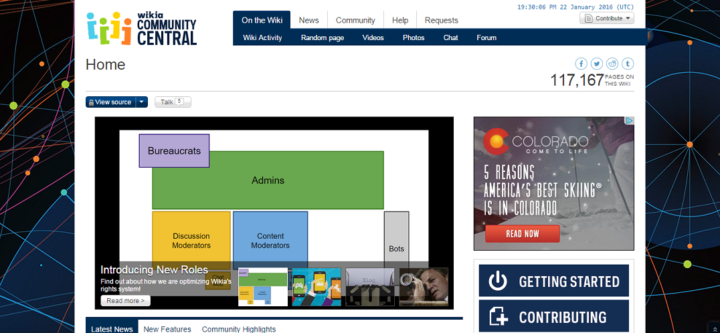Image resolution: width=720 pixels, height=333 pixels.
Task: Select the On the Wiki tab
Action: 262,20
